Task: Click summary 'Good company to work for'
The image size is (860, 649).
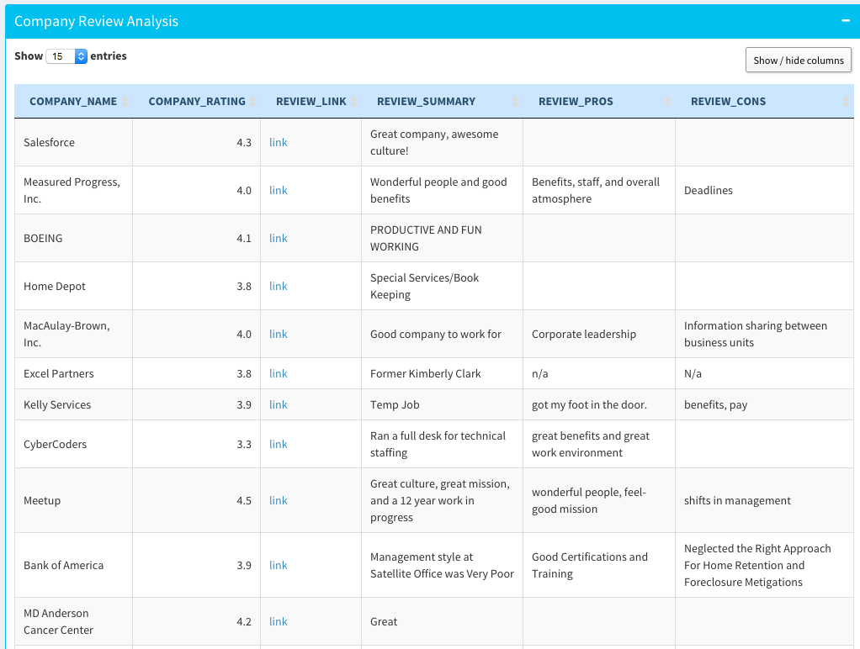Action: click(436, 334)
